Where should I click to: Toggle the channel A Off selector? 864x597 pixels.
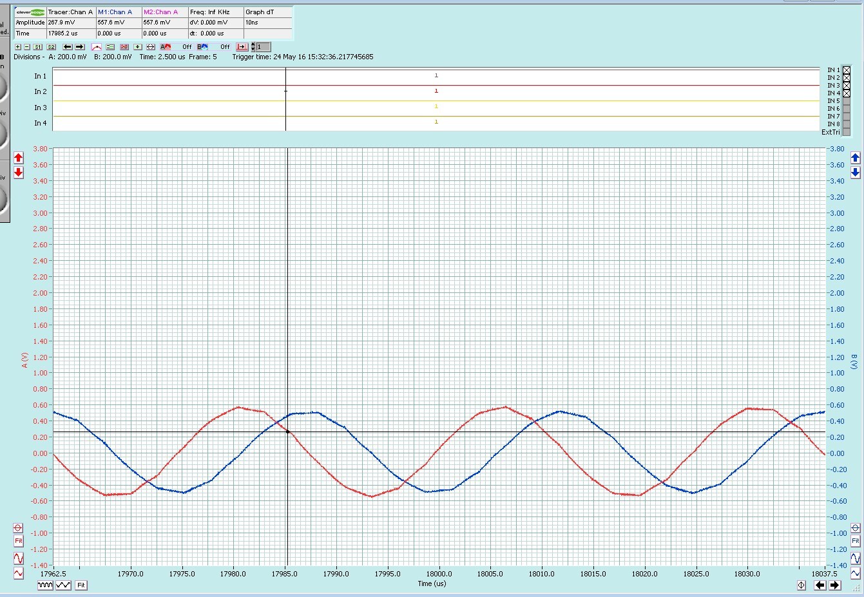(177, 47)
